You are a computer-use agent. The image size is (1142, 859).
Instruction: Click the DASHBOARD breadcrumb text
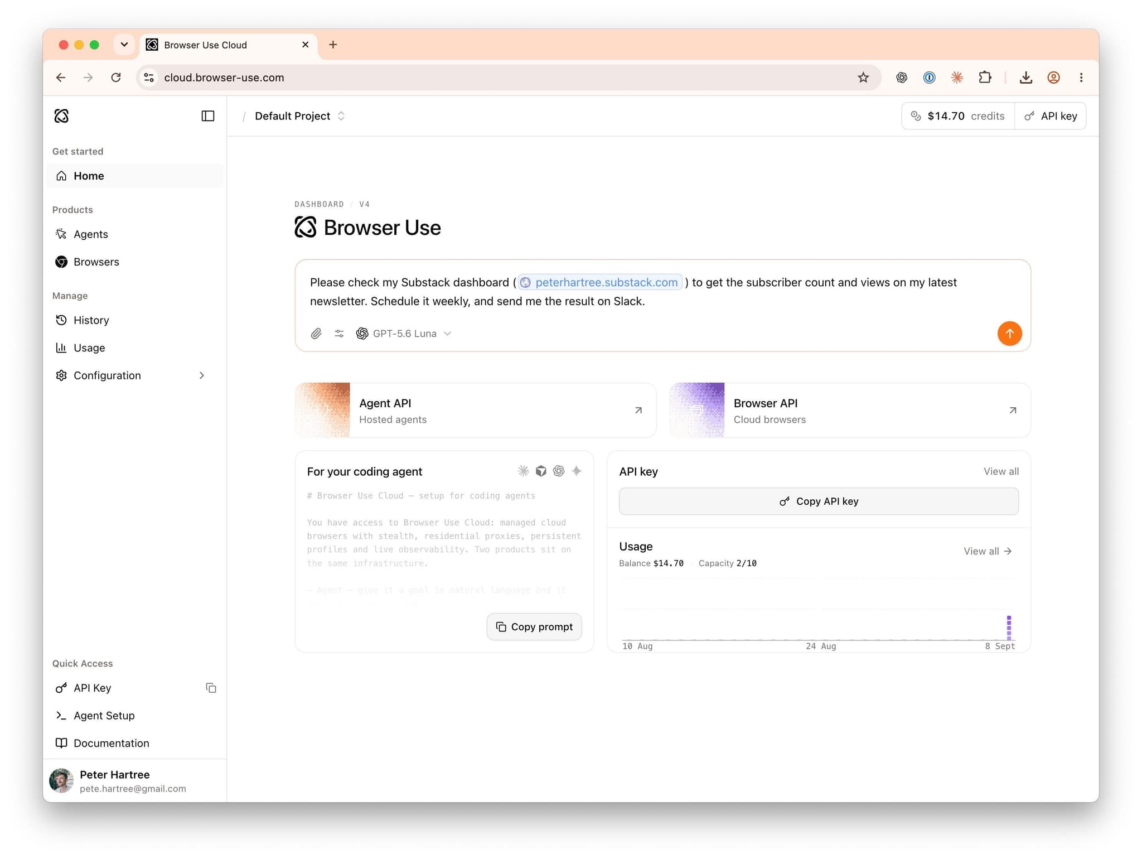coord(319,204)
